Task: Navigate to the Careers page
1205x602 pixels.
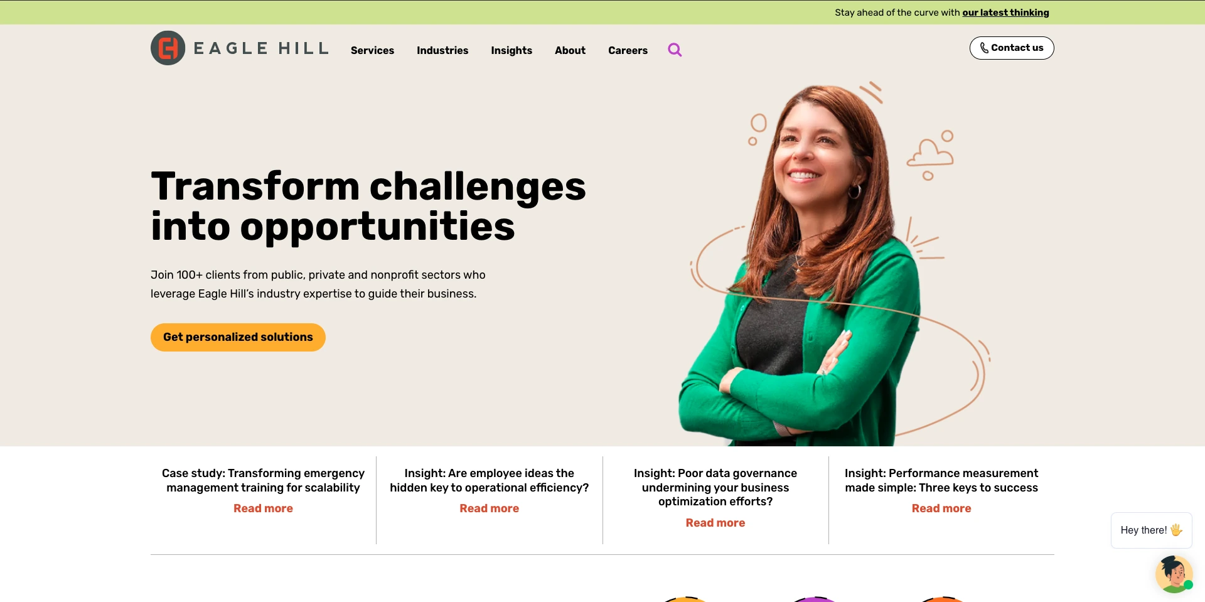Action: pos(628,50)
